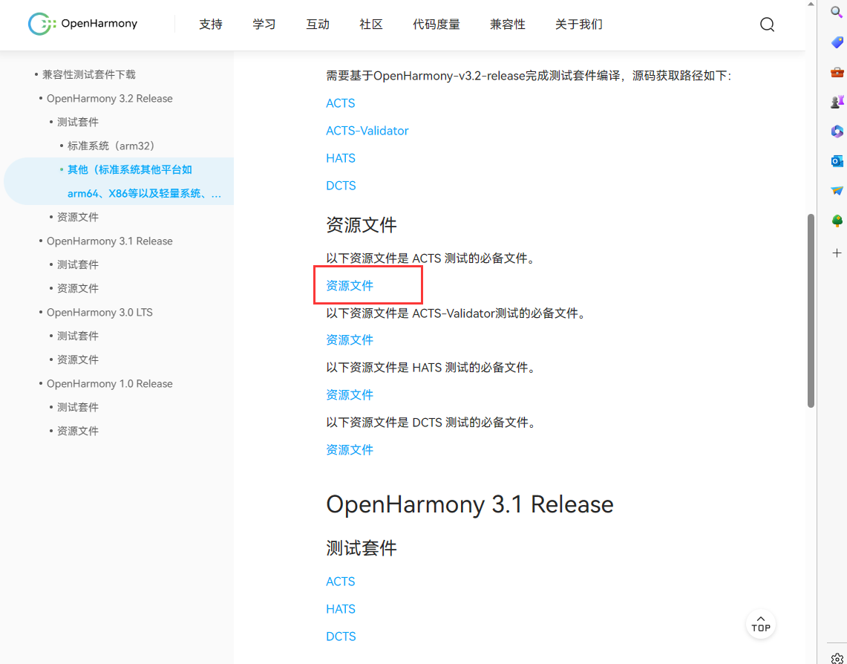Click 测试套件 heading under OpenHarmony 3.1 Release
847x664 pixels.
[362, 548]
